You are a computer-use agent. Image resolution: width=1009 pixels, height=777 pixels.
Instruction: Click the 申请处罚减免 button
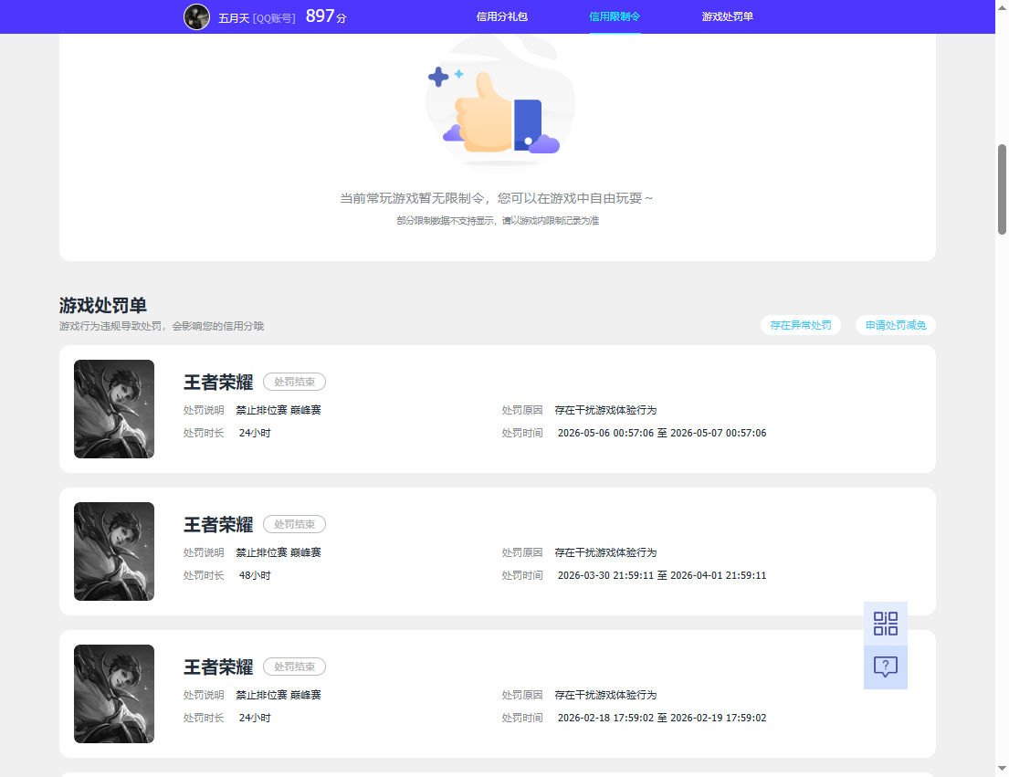pos(895,325)
